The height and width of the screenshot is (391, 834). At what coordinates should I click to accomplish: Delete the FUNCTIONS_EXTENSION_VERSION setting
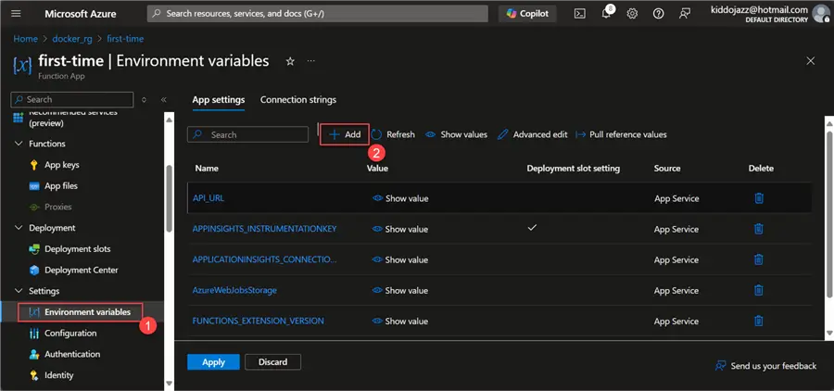[x=759, y=322]
